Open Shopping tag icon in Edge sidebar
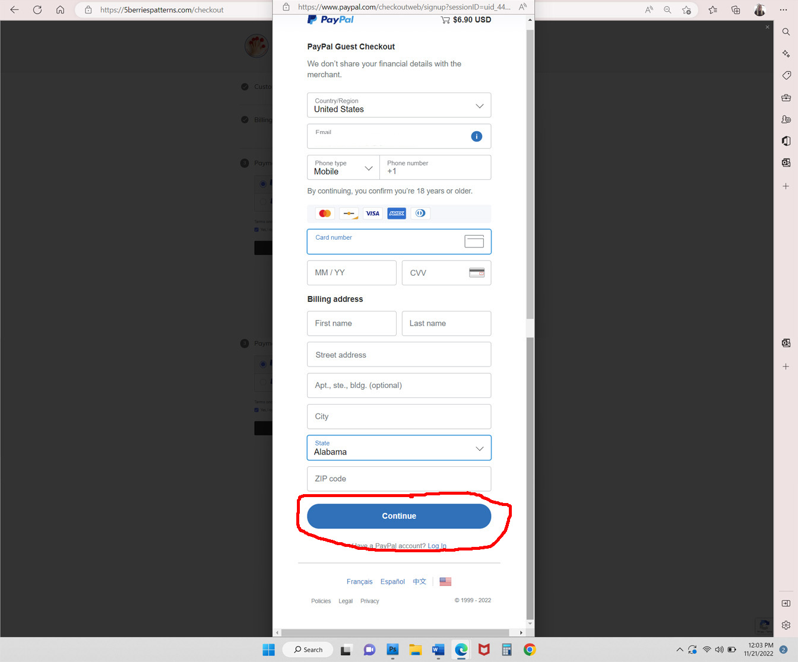 coord(786,75)
